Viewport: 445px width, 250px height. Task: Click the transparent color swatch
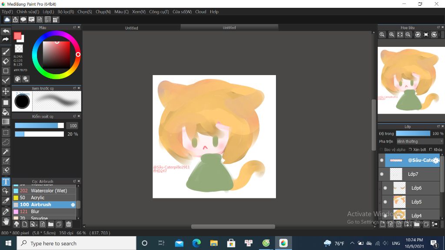tap(19, 49)
